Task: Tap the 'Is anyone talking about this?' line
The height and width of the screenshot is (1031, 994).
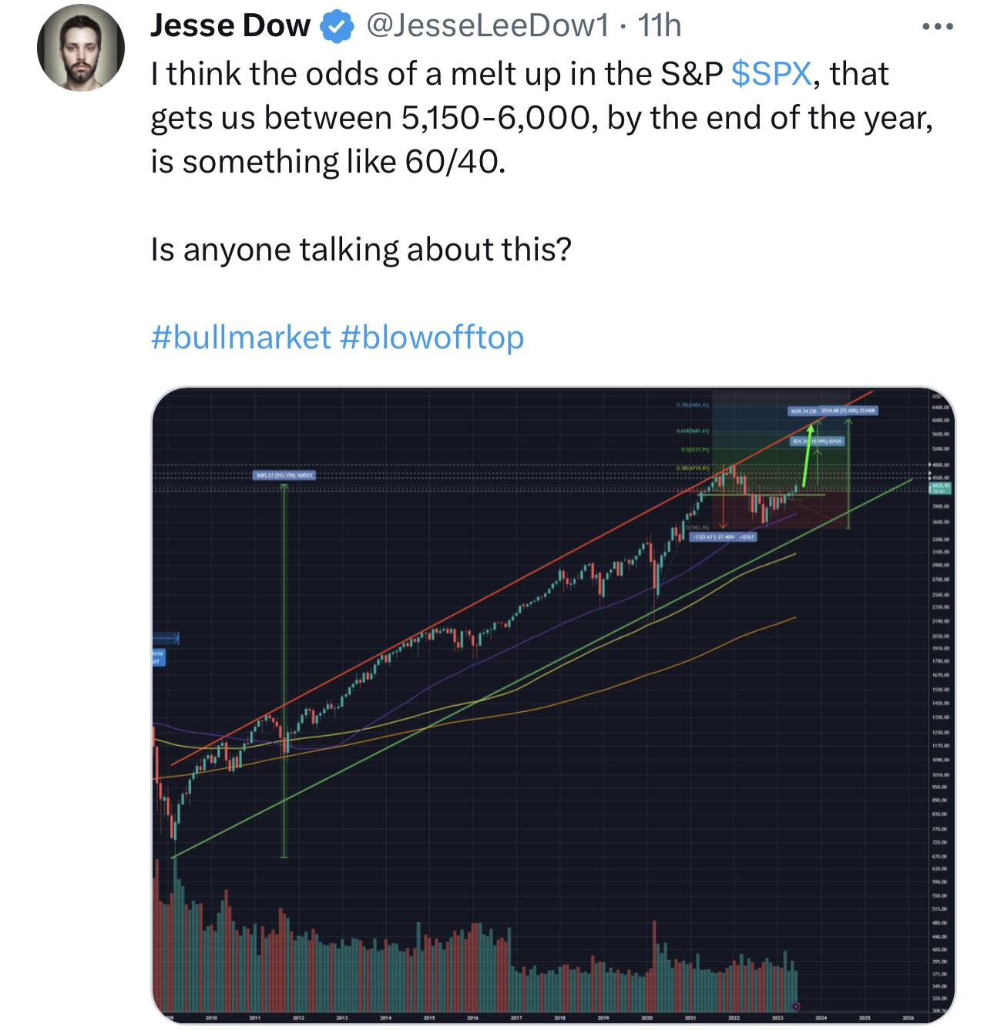Action: tap(361, 250)
